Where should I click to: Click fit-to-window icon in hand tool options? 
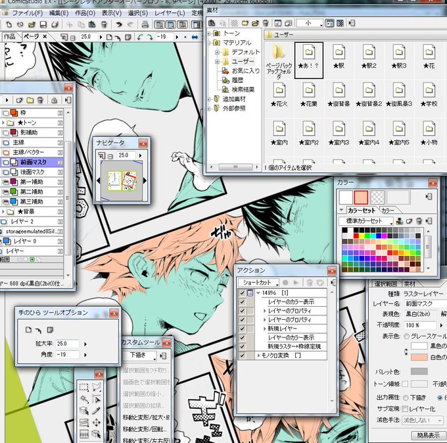click(28, 330)
